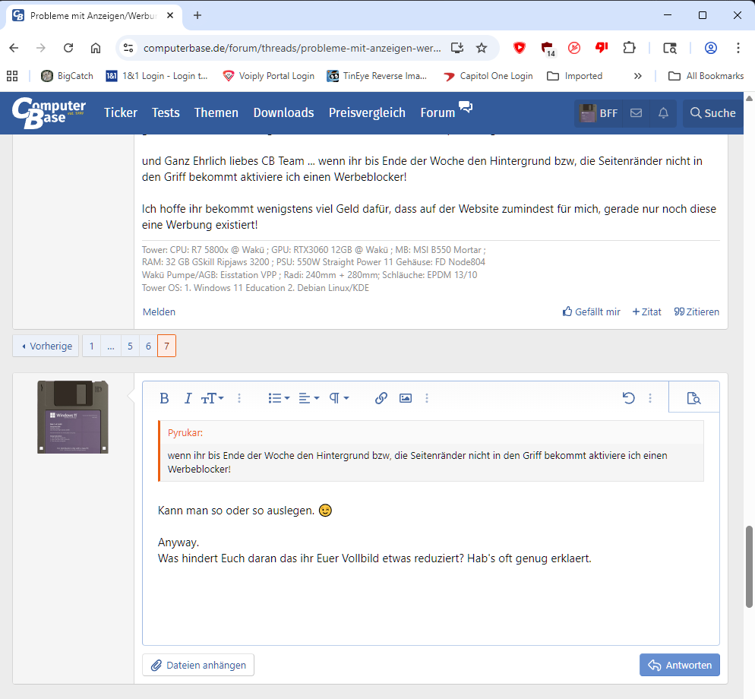Open All Bookmarks folder

[706, 76]
